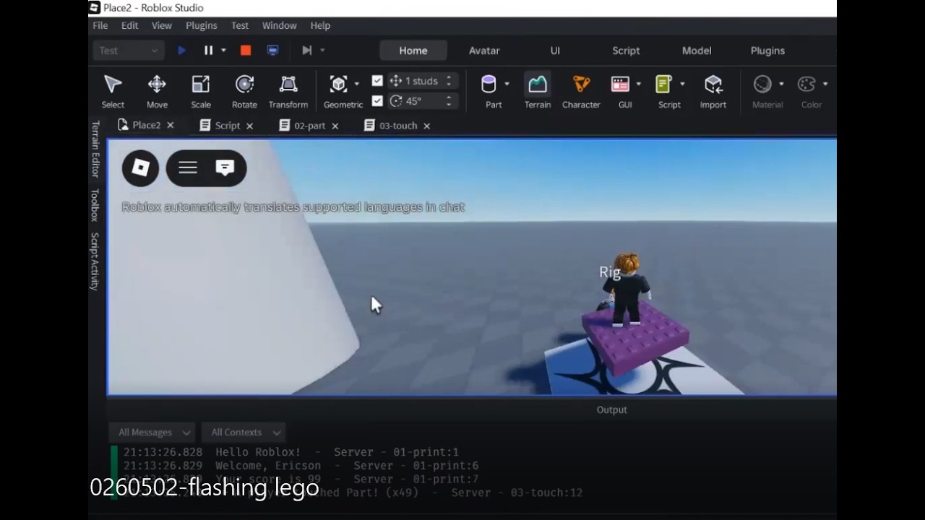Click the Roblox Studio title bar logo
This screenshot has height=520, width=925.
95,8
